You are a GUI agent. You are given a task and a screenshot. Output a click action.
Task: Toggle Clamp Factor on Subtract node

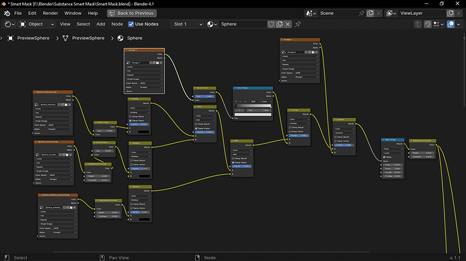pyautogui.click(x=336, y=141)
